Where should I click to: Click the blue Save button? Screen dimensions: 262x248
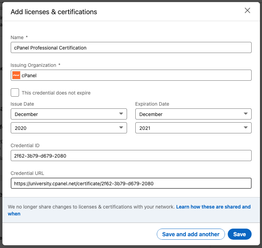coord(239,234)
